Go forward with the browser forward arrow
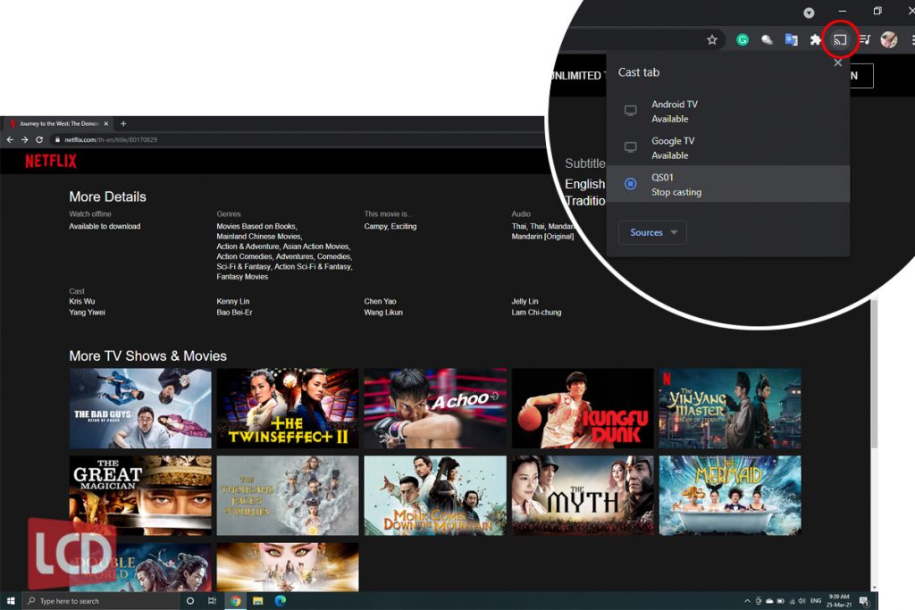 point(24,140)
